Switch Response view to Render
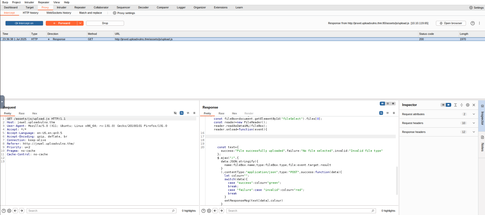This screenshot has width=485, height=215. (249, 113)
